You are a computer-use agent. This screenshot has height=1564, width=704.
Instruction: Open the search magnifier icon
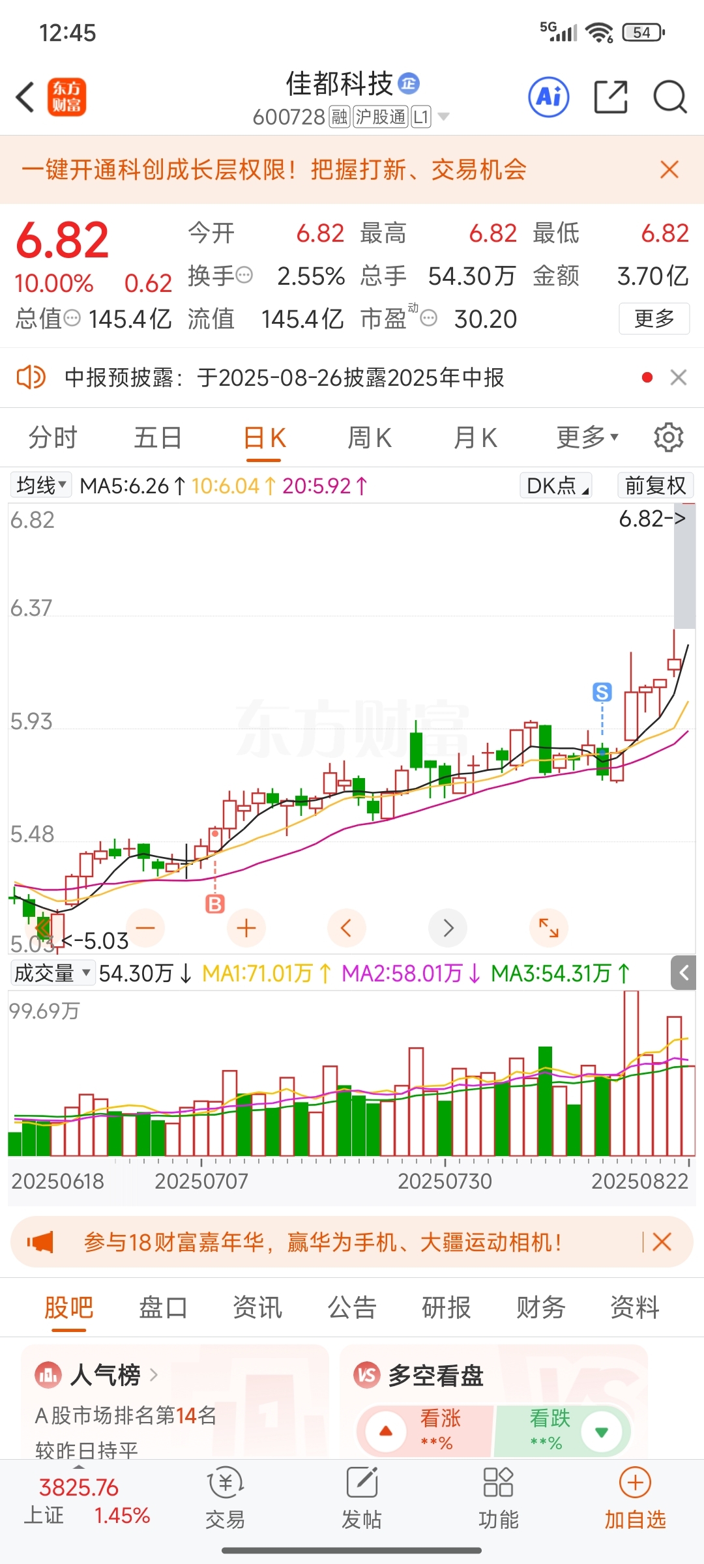coord(670,98)
